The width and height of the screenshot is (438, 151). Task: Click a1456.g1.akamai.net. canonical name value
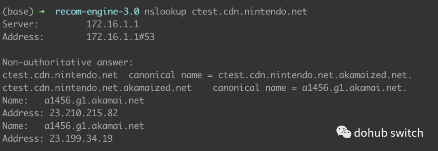pyautogui.click(x=354, y=88)
